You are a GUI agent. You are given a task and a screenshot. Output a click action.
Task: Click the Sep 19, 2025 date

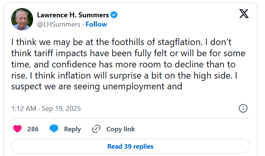pos(61,108)
